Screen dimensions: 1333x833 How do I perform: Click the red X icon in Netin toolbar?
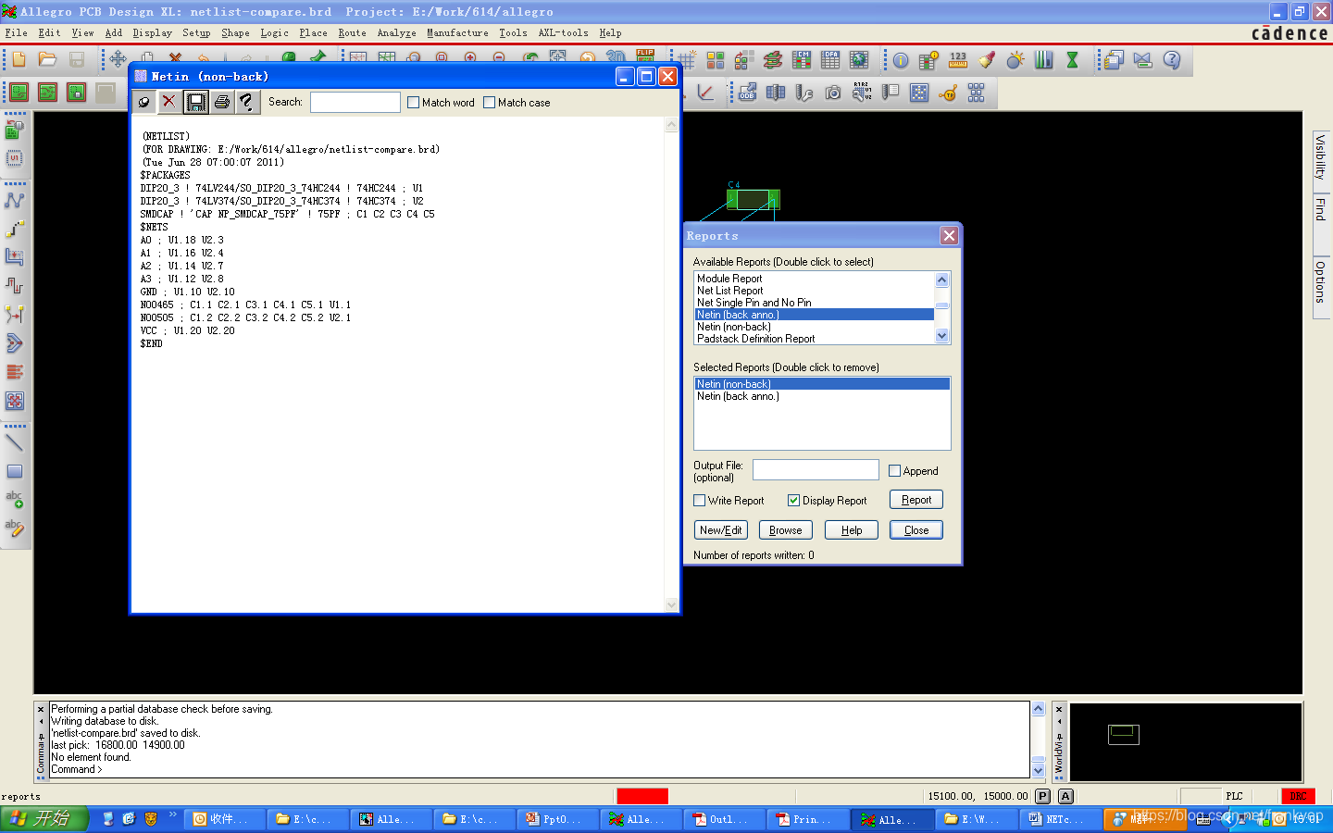click(168, 102)
